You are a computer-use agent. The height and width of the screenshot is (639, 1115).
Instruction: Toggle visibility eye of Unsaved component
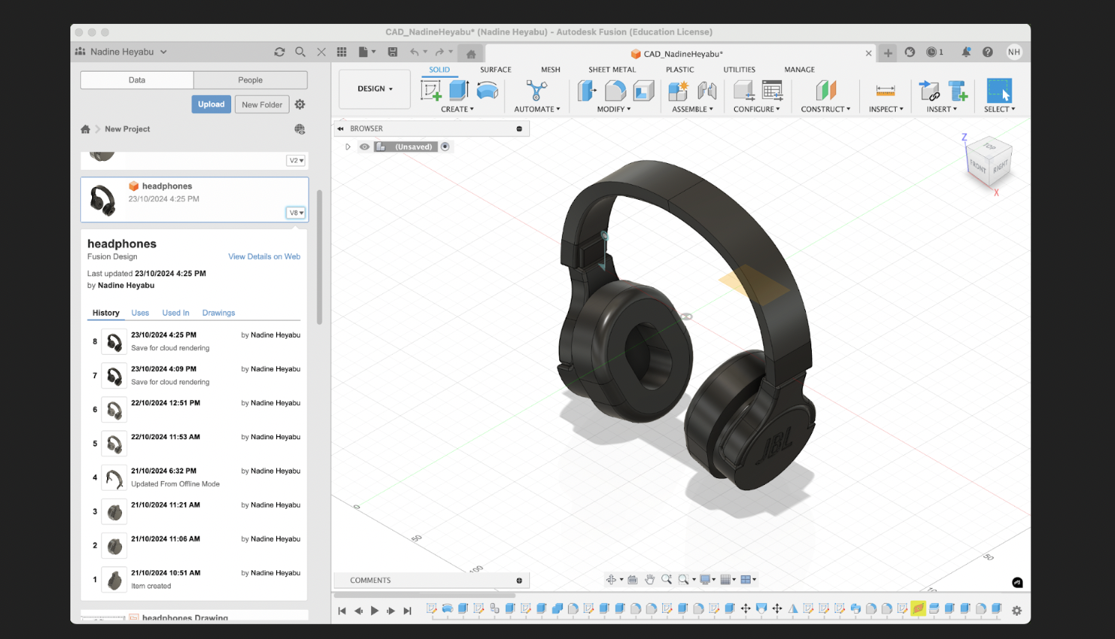364,147
